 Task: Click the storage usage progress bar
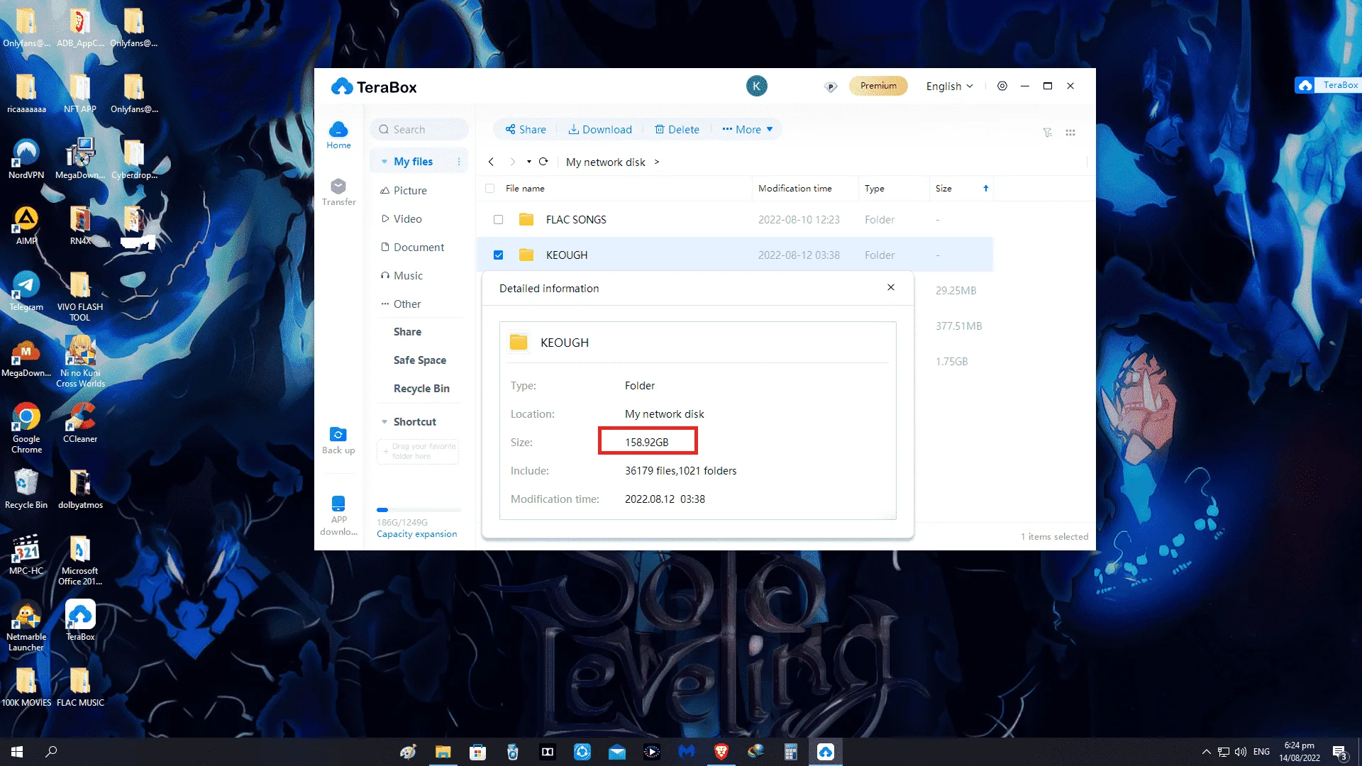click(419, 510)
